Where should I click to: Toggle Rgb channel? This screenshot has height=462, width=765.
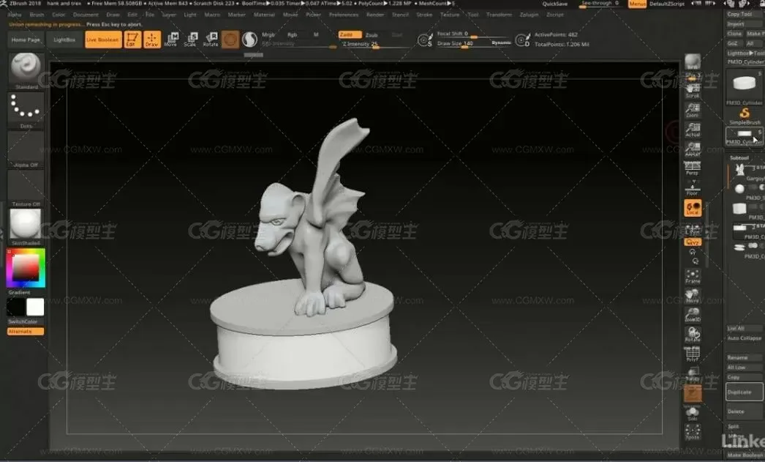(x=292, y=34)
